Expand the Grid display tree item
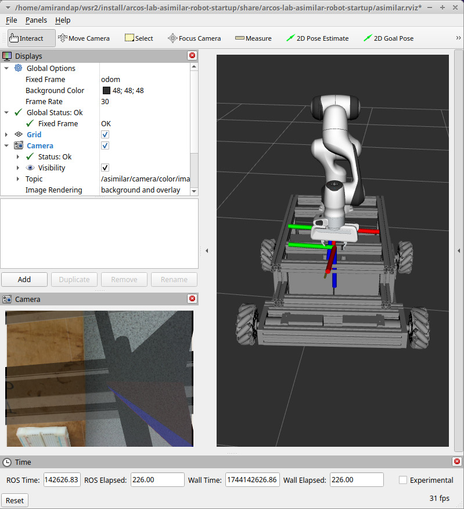The width and height of the screenshot is (464, 509). click(6, 134)
